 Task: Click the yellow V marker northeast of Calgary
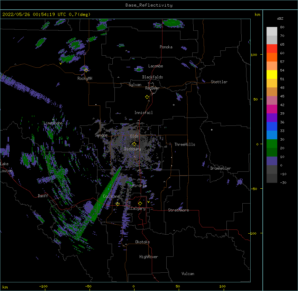pyautogui.click(x=148, y=202)
